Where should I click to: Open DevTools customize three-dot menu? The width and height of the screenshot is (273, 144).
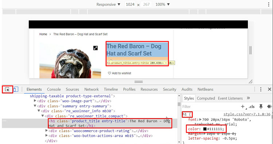pyautogui.click(x=261, y=89)
